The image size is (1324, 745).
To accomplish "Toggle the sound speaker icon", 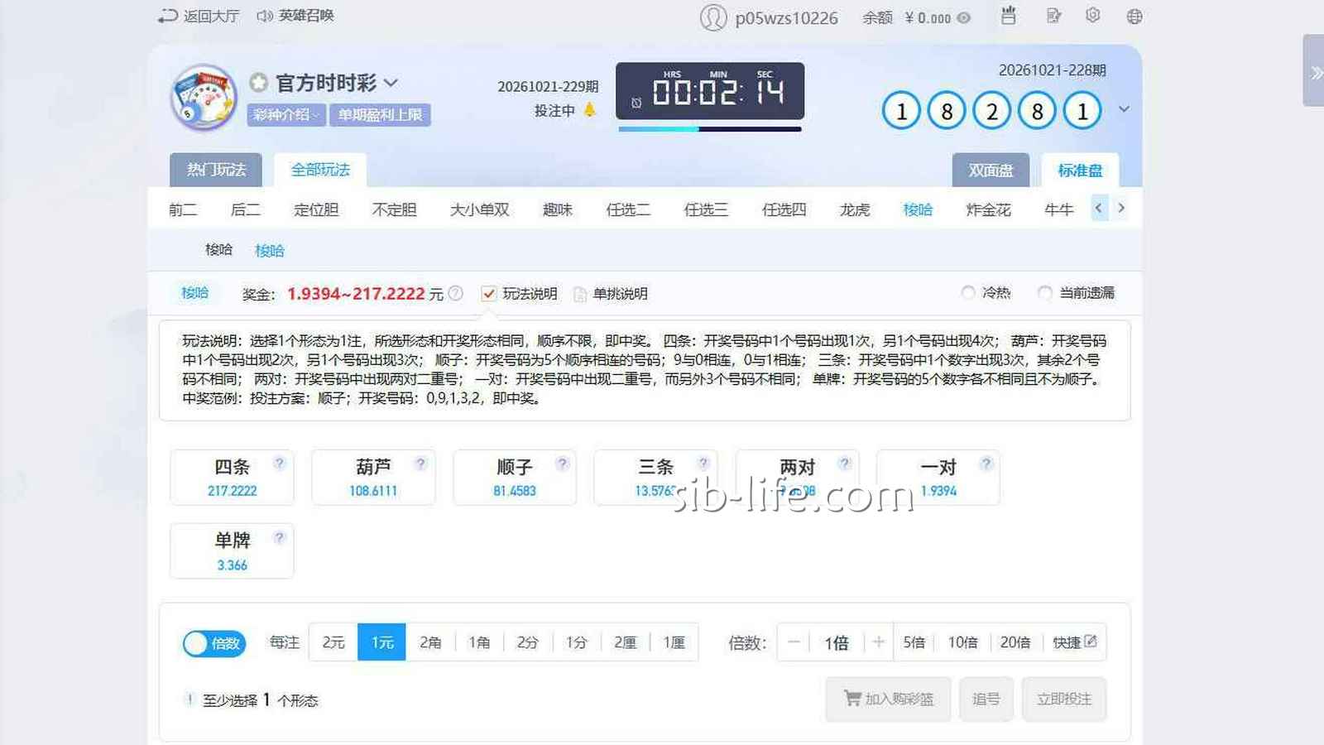I will (265, 16).
